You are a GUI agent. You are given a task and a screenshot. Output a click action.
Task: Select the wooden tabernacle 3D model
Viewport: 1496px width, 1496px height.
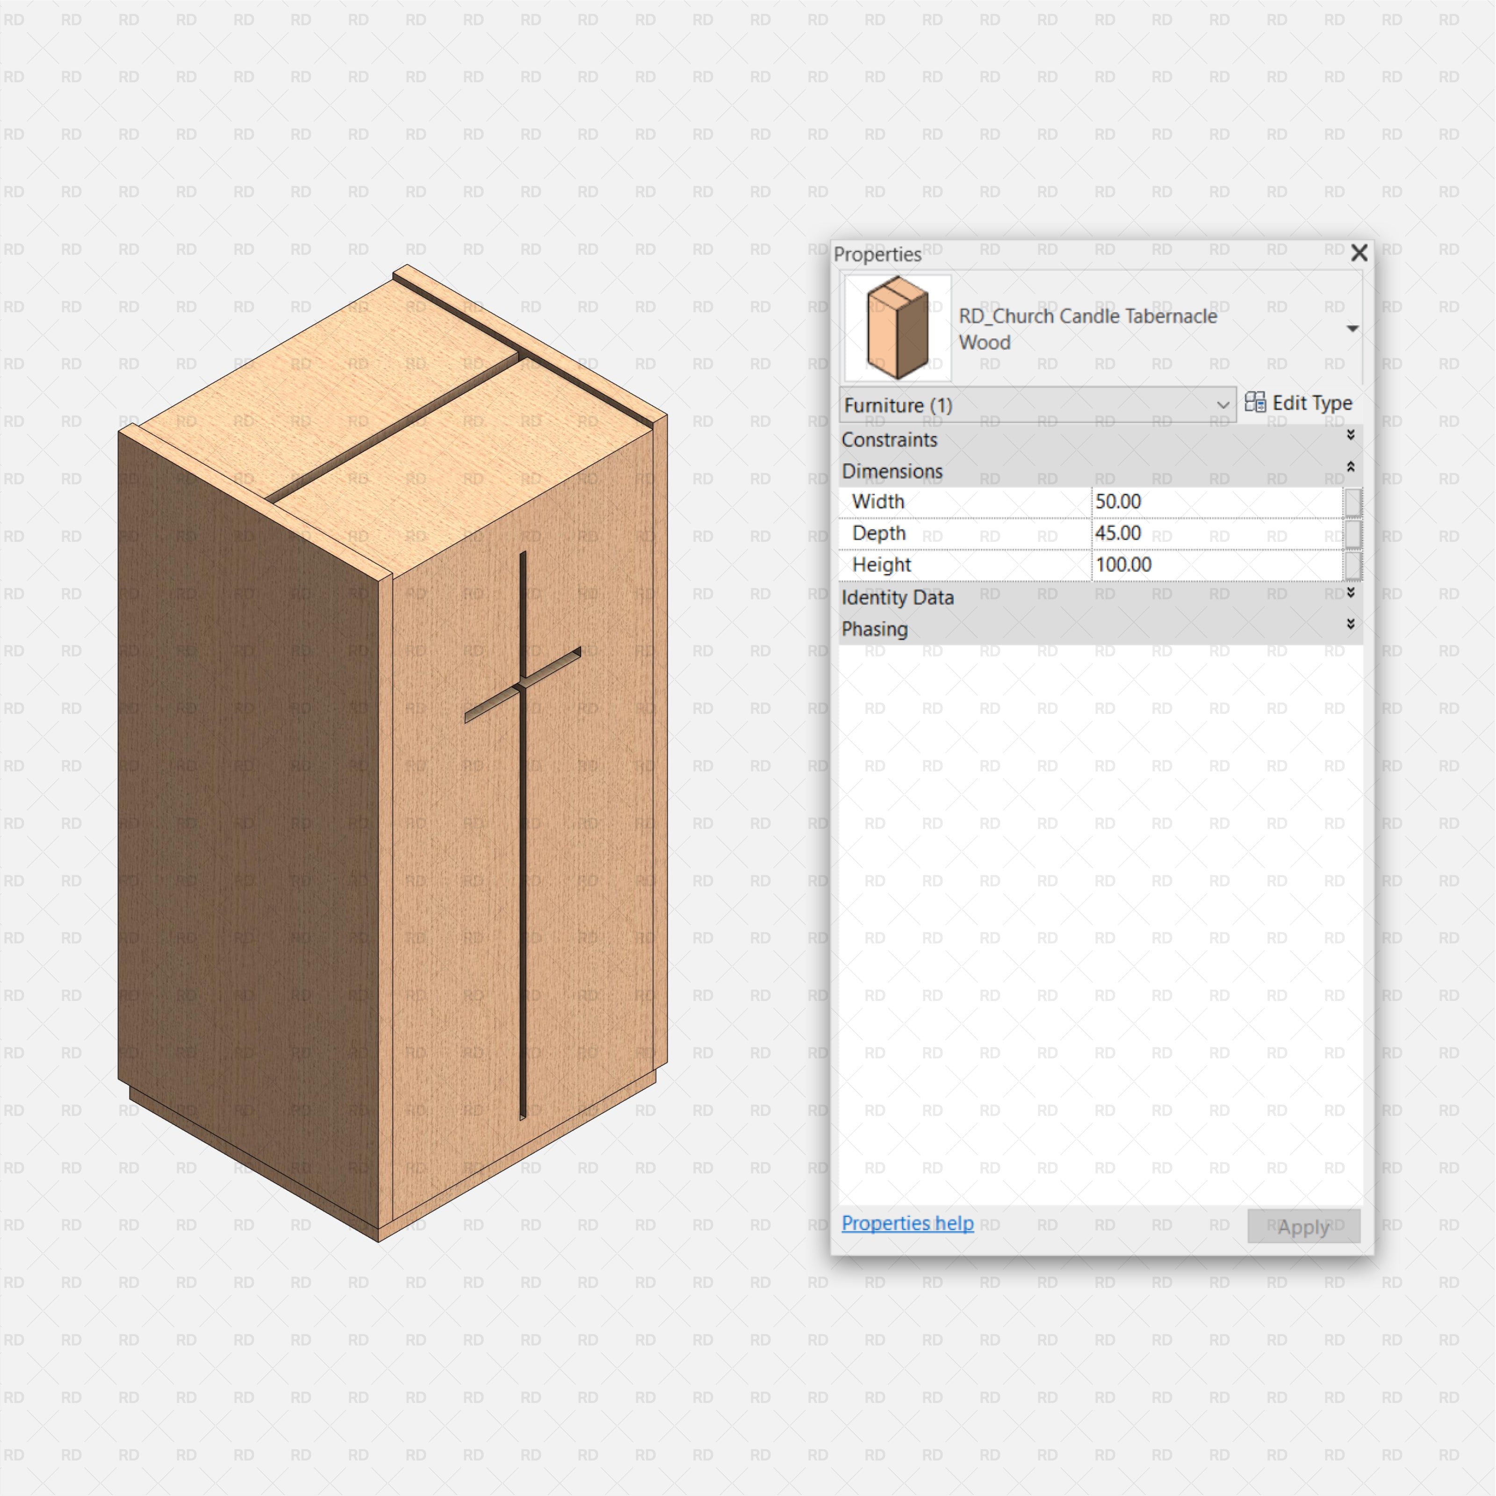tap(392, 753)
